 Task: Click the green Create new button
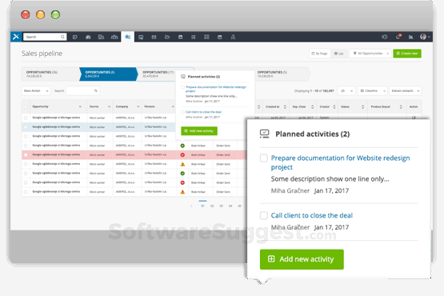click(x=407, y=54)
